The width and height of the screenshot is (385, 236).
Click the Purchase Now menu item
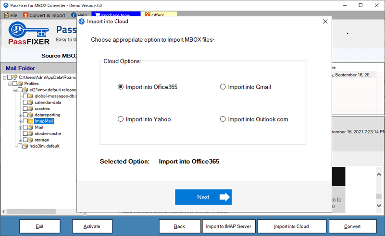[116, 15]
